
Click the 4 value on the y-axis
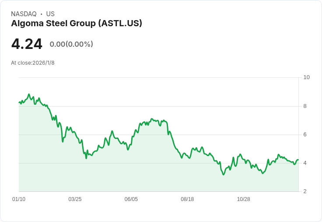(x=305, y=163)
